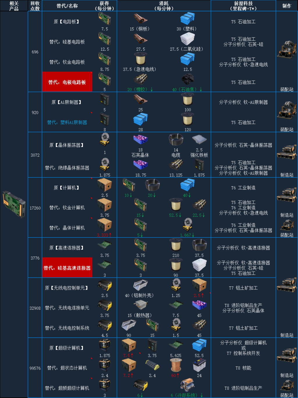Click the 替代/名称 column header

point(67,6)
